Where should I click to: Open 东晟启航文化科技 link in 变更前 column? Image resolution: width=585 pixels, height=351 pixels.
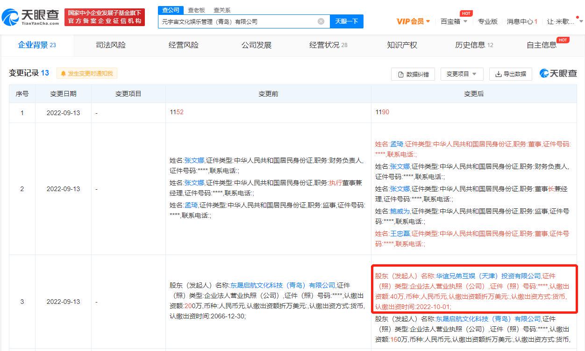283,285
